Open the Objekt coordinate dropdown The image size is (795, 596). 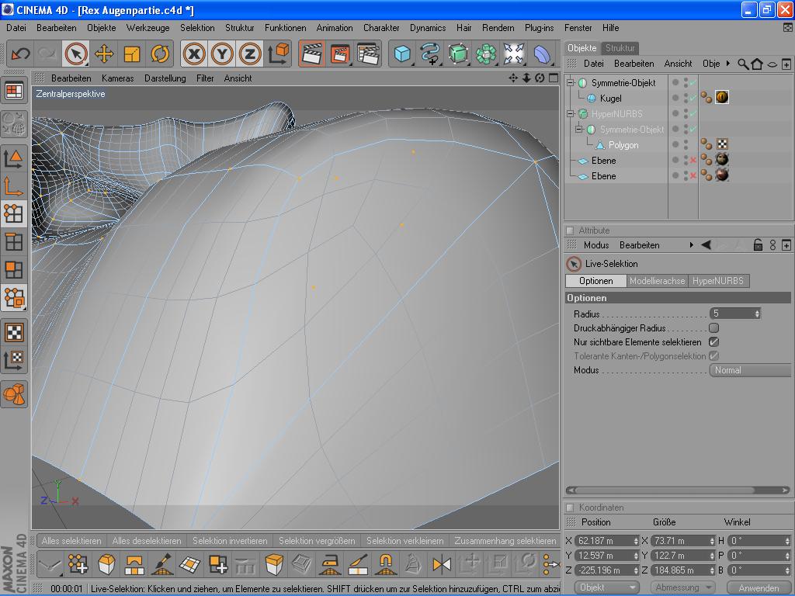point(607,587)
